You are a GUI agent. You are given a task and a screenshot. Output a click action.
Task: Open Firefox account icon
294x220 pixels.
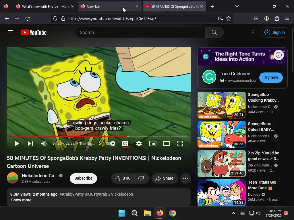[266, 19]
